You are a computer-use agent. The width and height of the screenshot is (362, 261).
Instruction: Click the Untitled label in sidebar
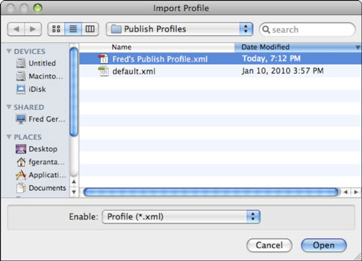pyautogui.click(x=42, y=63)
